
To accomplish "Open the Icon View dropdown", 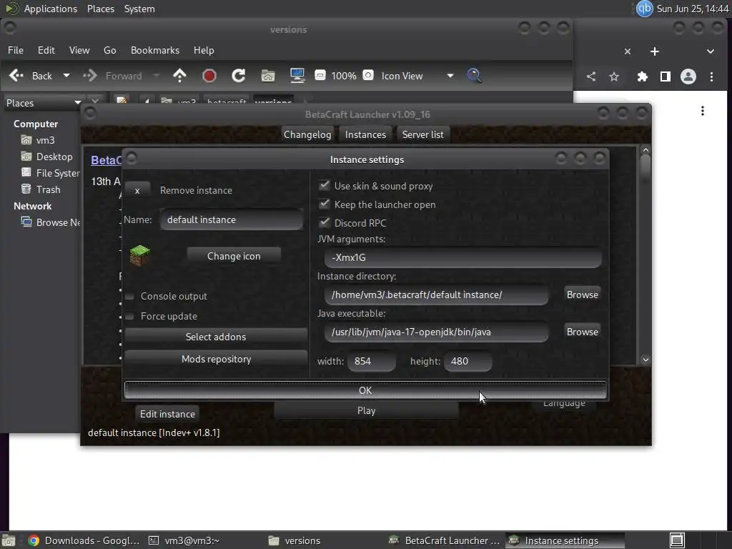I will (x=417, y=76).
